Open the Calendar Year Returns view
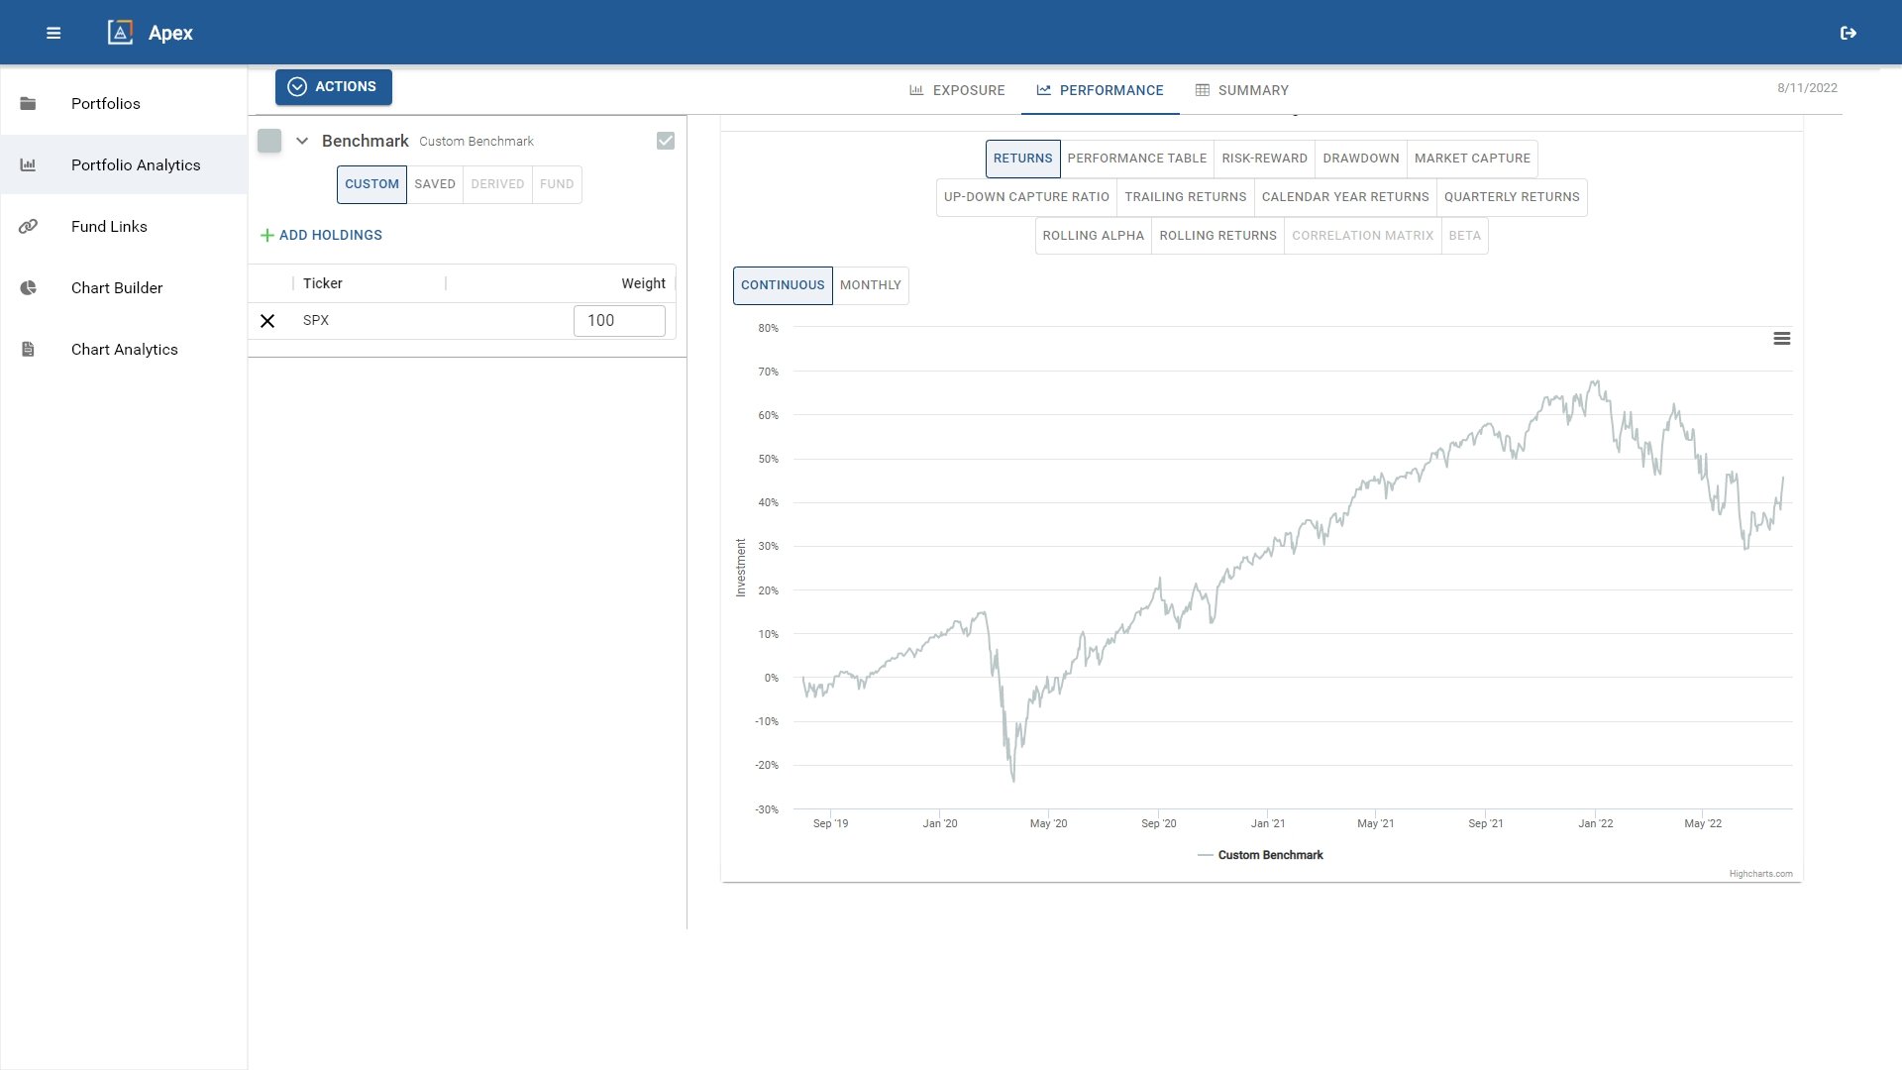The image size is (1902, 1070). 1345,197
